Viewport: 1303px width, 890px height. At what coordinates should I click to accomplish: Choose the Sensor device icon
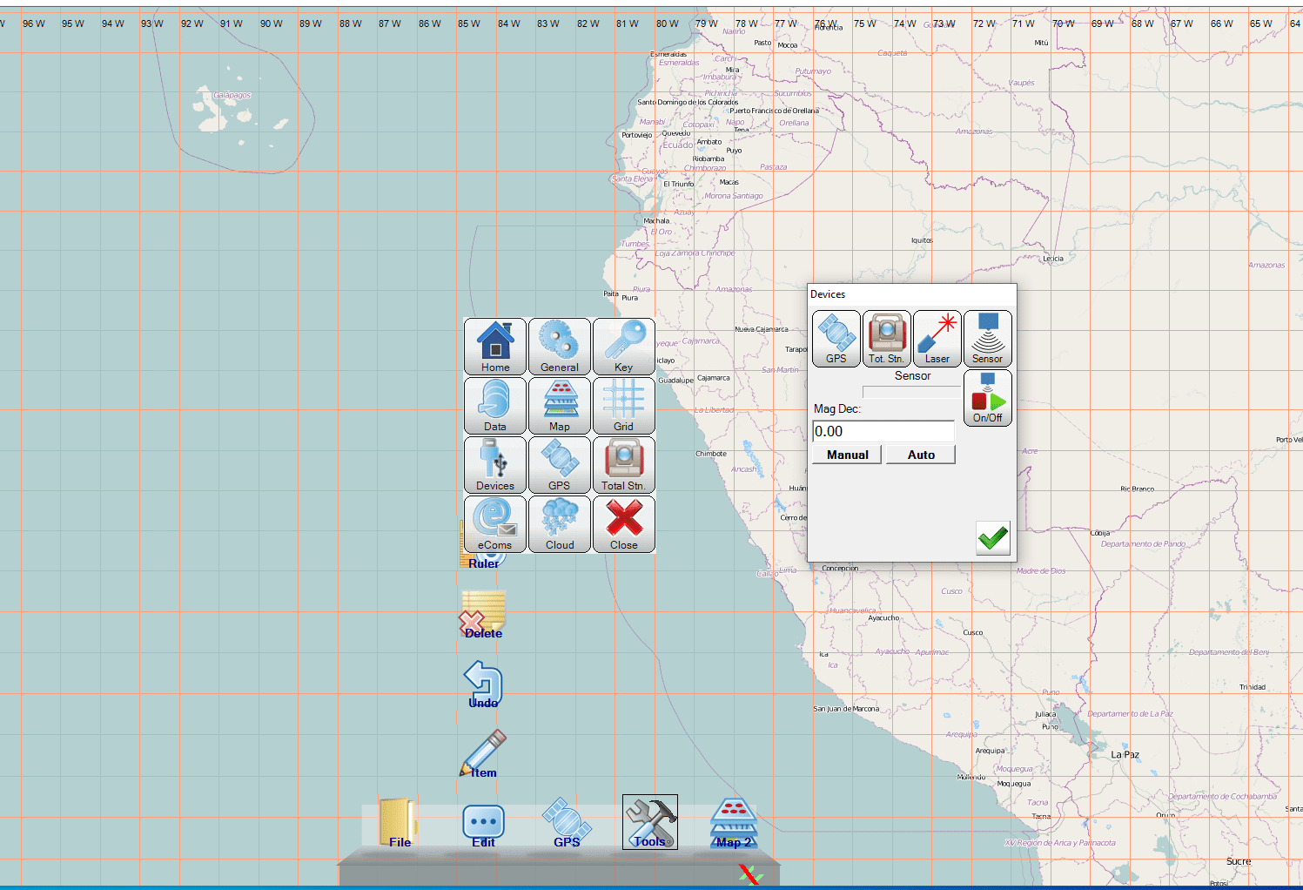tap(988, 338)
